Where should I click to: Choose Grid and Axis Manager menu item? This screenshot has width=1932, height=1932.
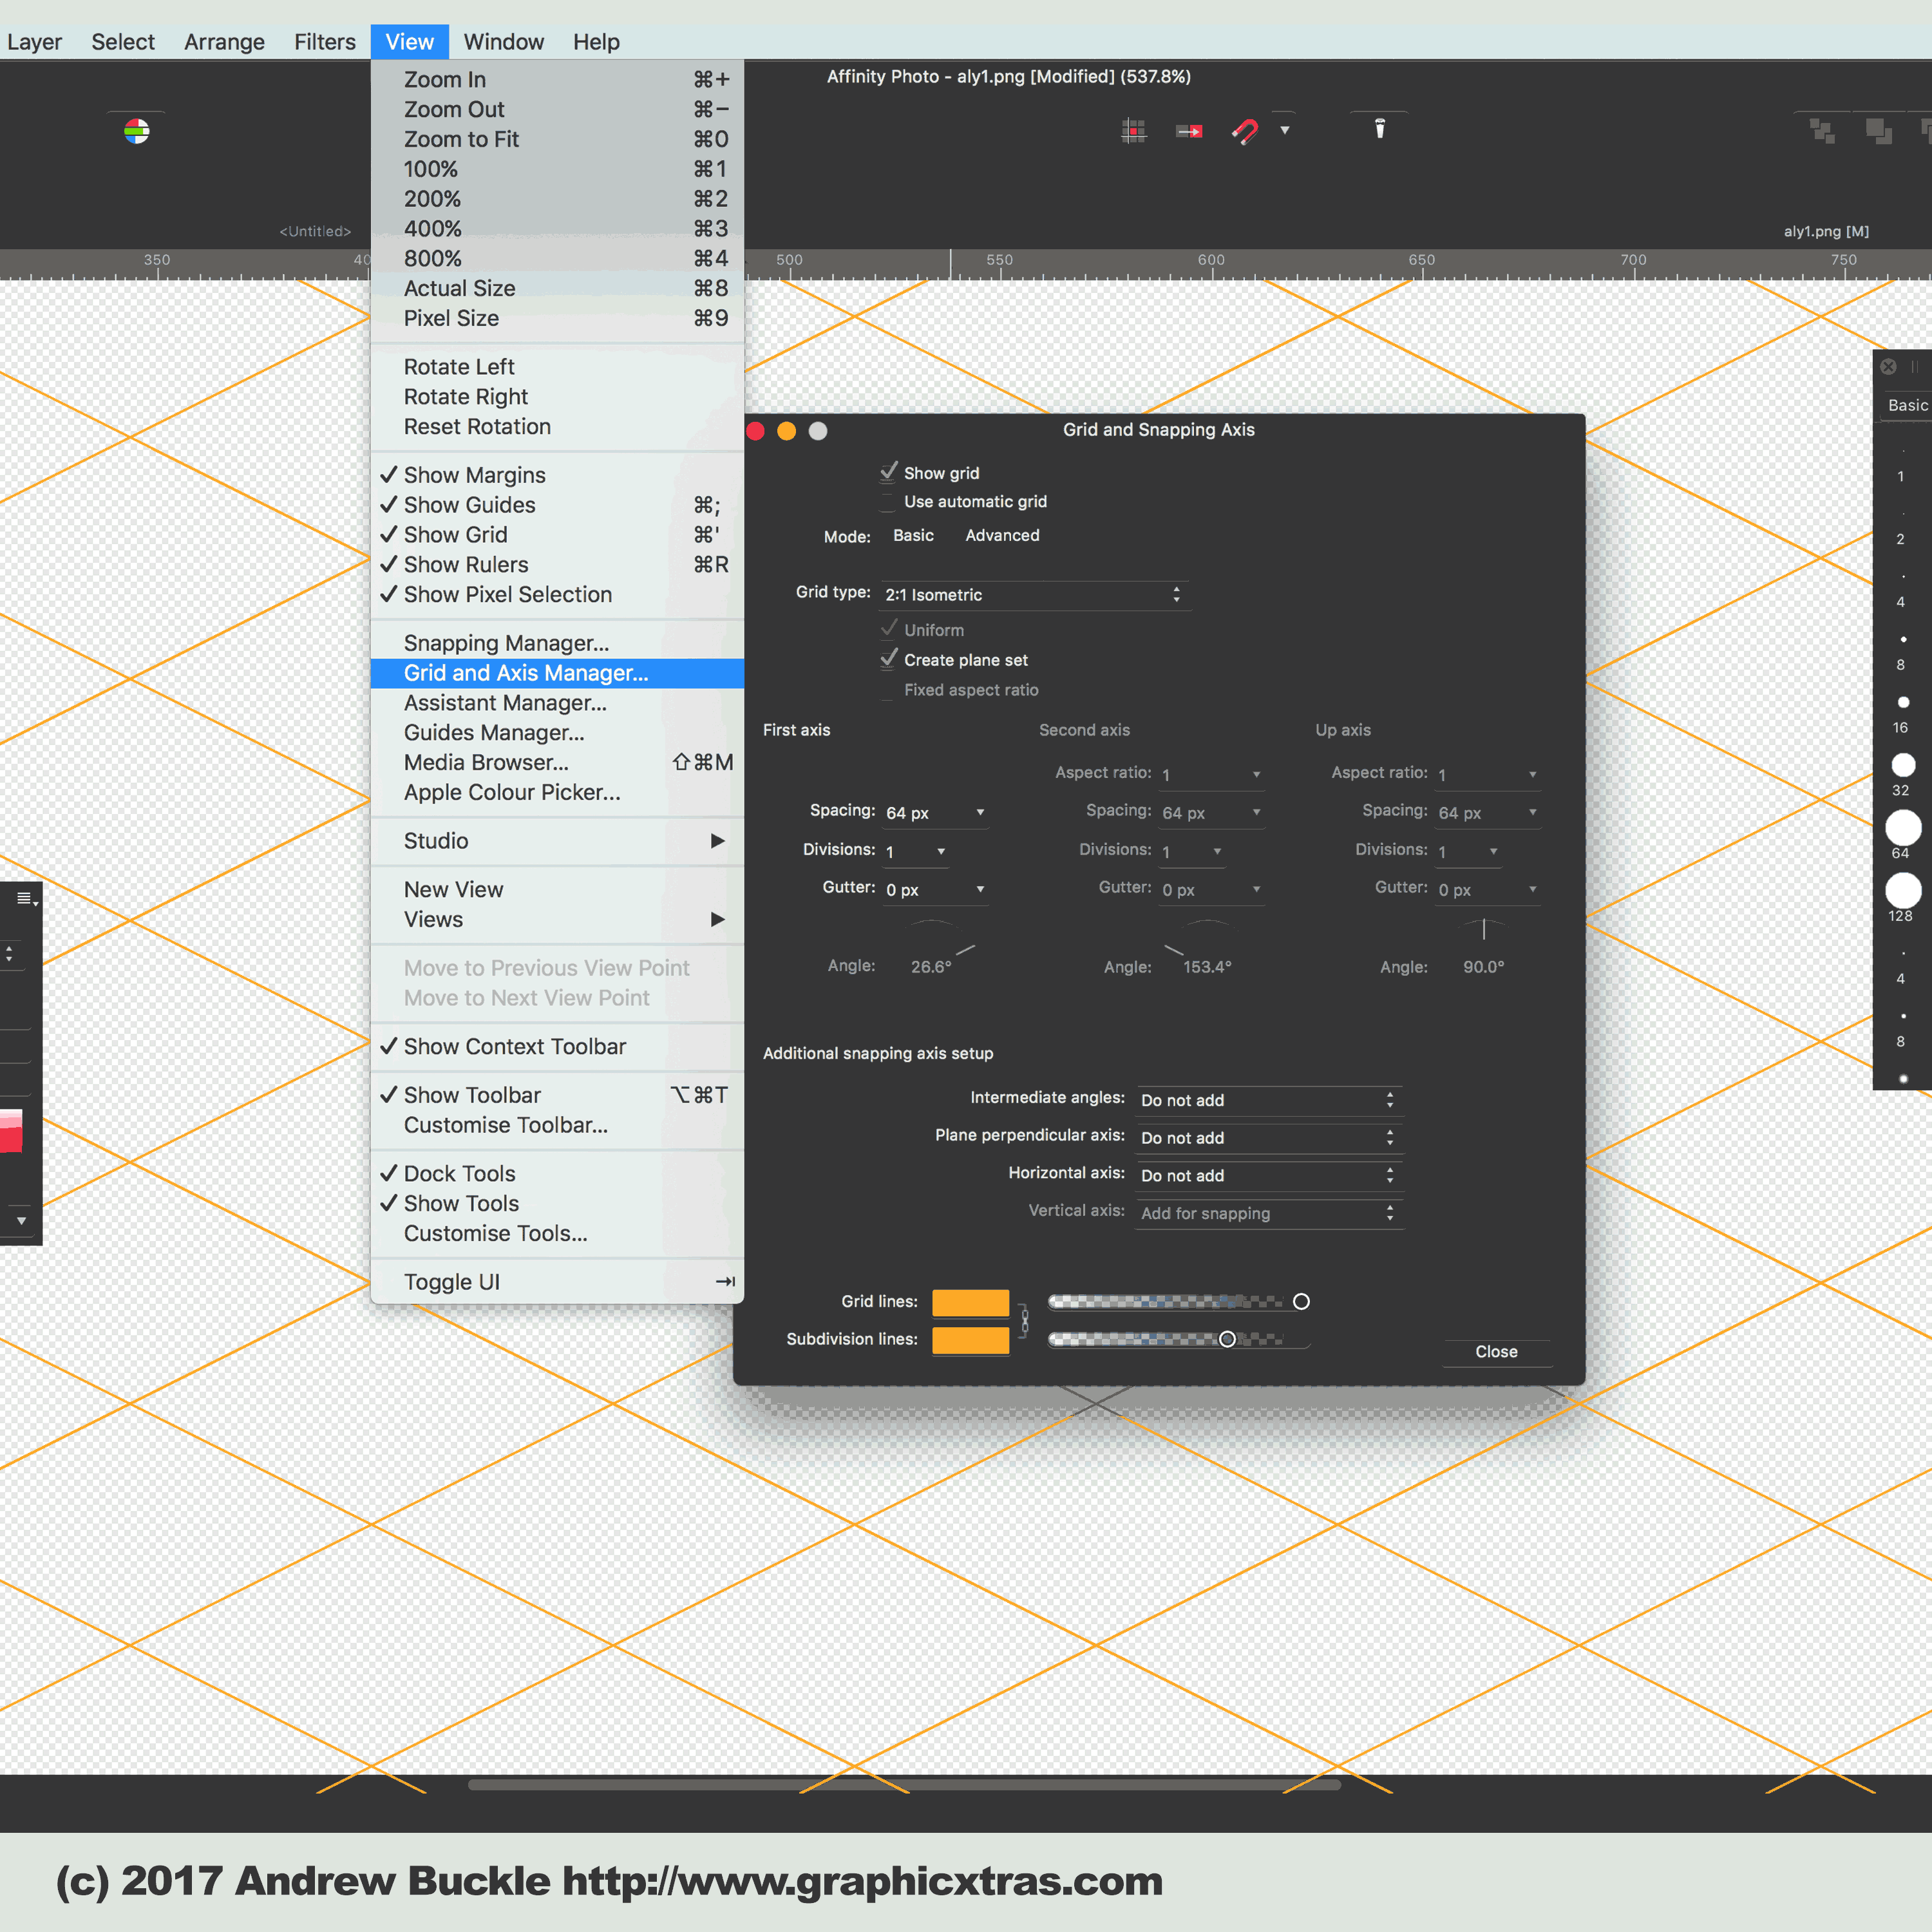coord(557,674)
